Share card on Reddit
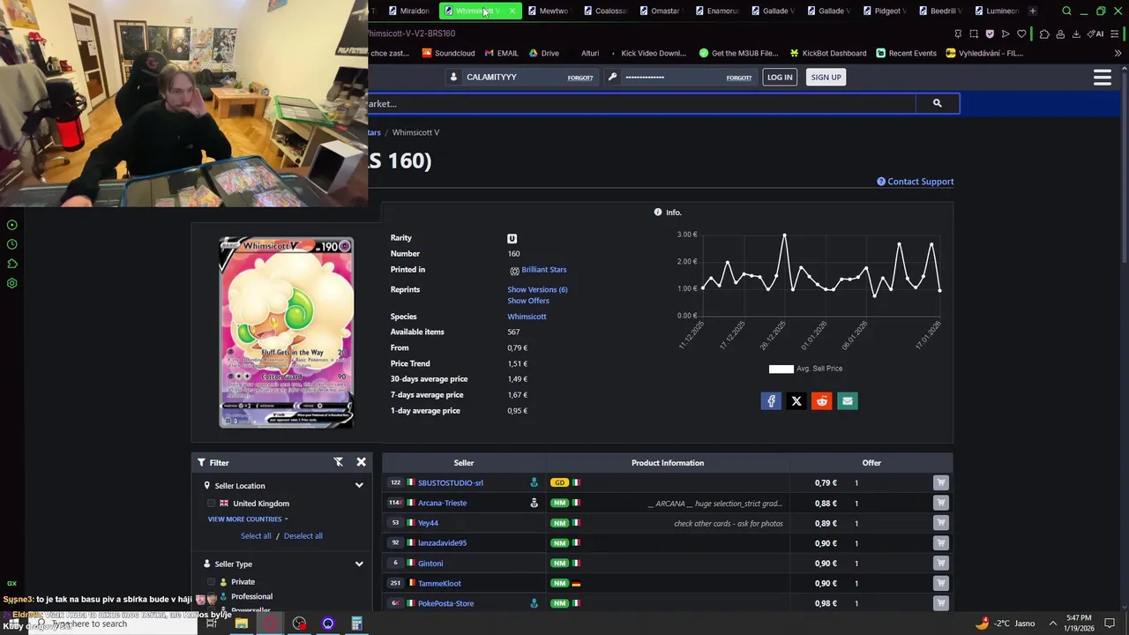 [x=822, y=401]
